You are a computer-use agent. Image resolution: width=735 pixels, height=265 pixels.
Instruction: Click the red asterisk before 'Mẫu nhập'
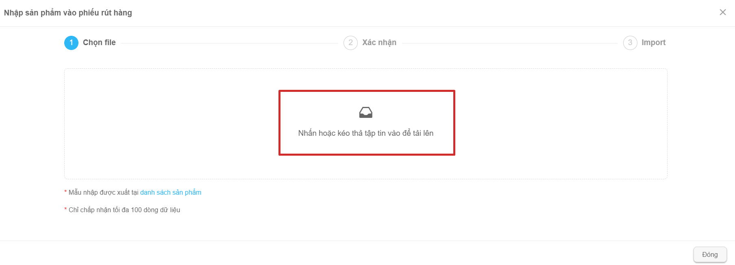pos(65,192)
